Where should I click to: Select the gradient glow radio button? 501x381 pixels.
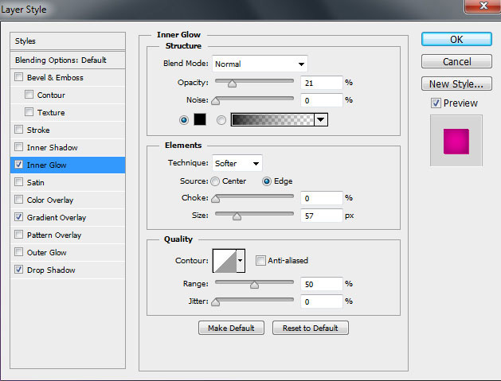coord(221,120)
